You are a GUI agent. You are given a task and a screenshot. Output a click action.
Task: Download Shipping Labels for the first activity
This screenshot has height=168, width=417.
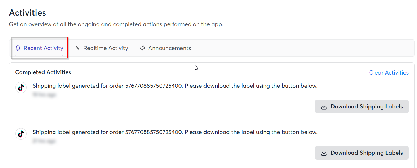(x=362, y=106)
